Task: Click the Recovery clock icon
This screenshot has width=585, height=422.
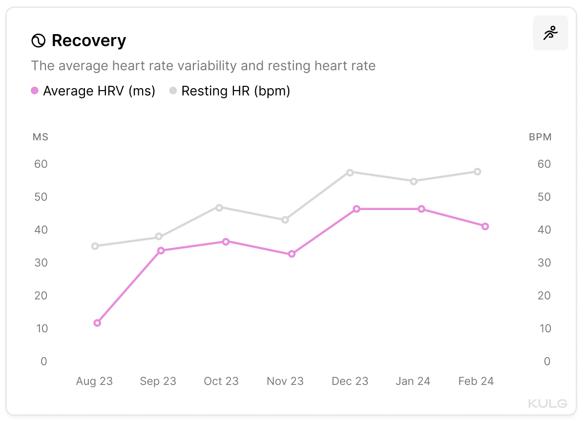Action: [x=38, y=41]
